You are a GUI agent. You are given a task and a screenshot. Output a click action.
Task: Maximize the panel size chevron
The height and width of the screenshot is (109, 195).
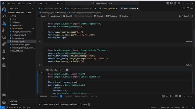(188, 96)
